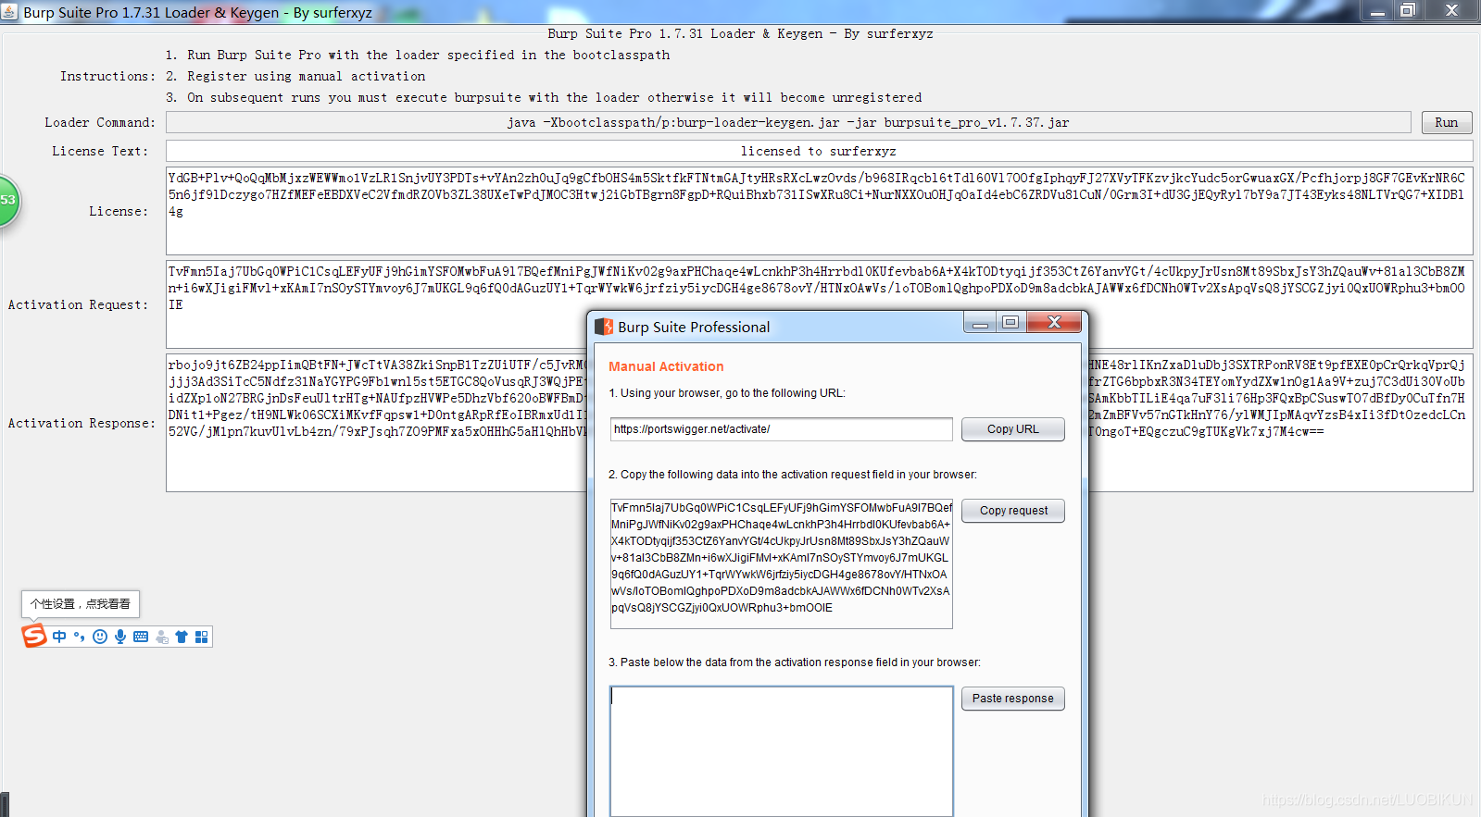The width and height of the screenshot is (1481, 817).
Task: Minimize the keygen main window
Action: pos(1377,10)
